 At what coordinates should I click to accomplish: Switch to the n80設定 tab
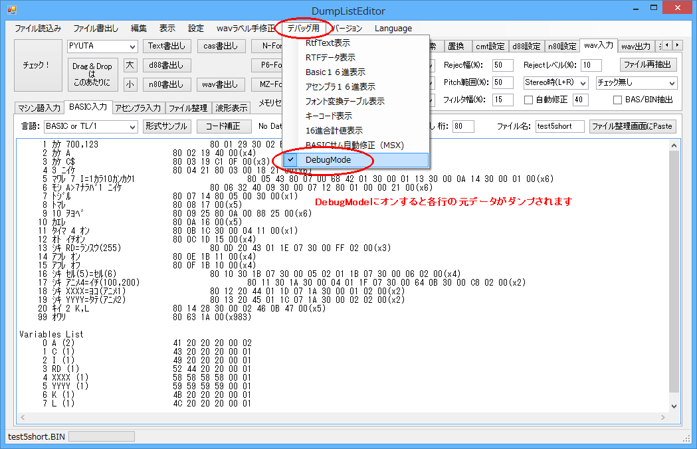point(562,46)
